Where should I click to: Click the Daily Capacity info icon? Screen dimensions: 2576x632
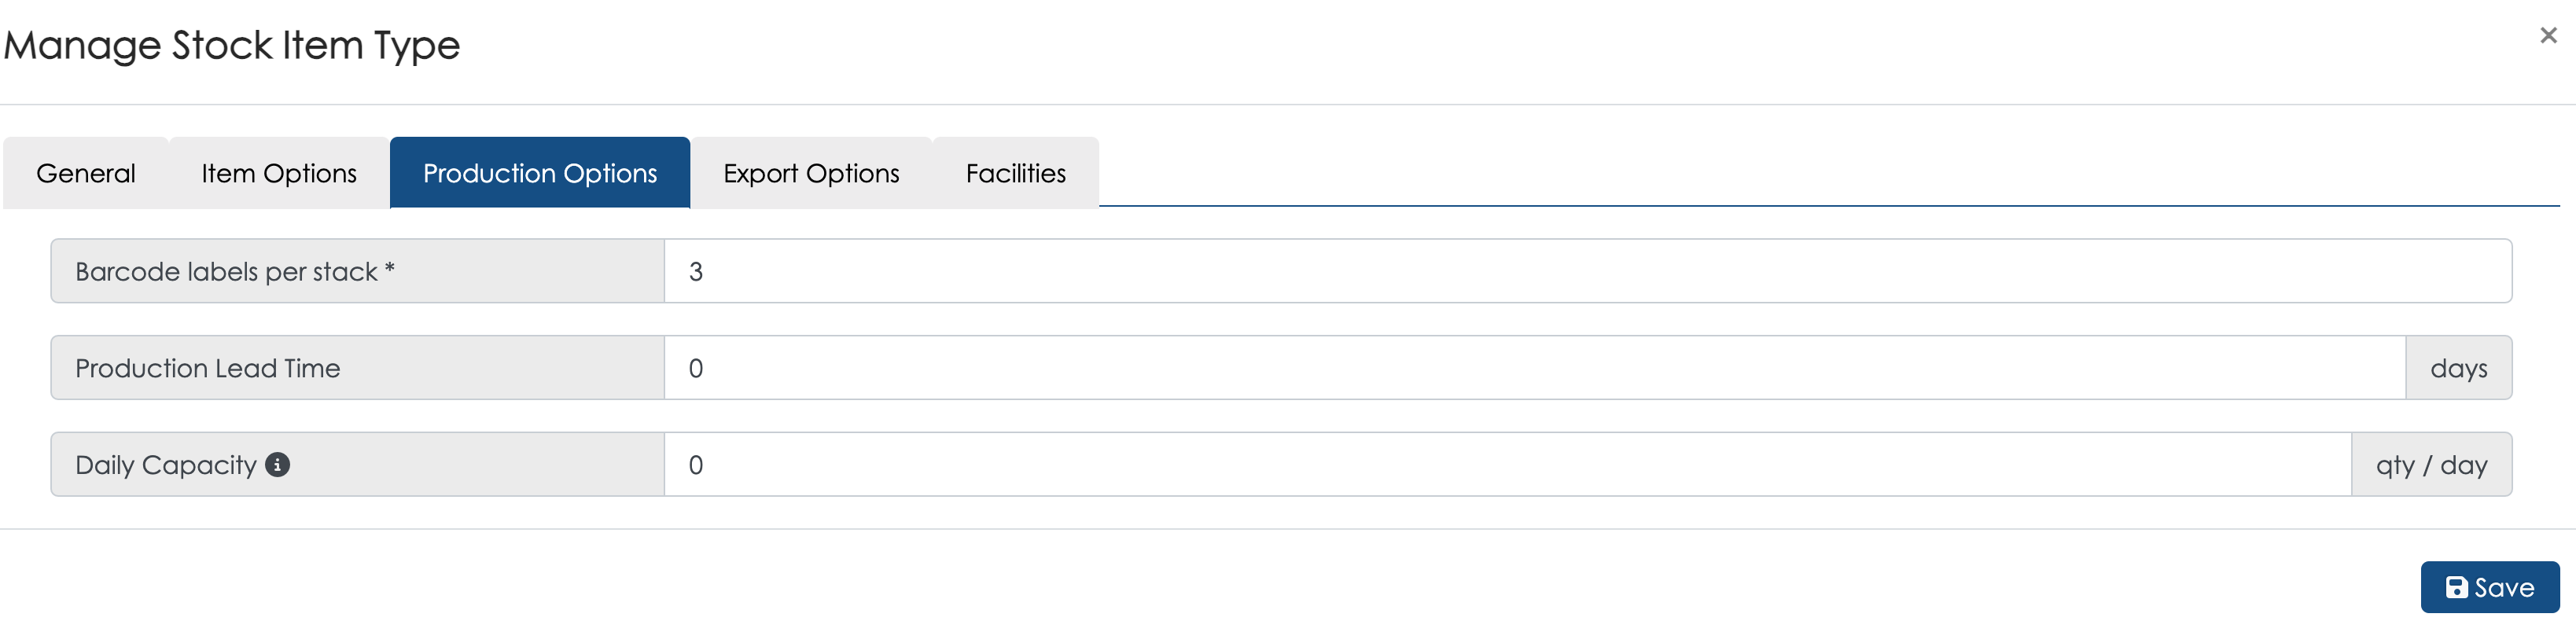click(278, 465)
